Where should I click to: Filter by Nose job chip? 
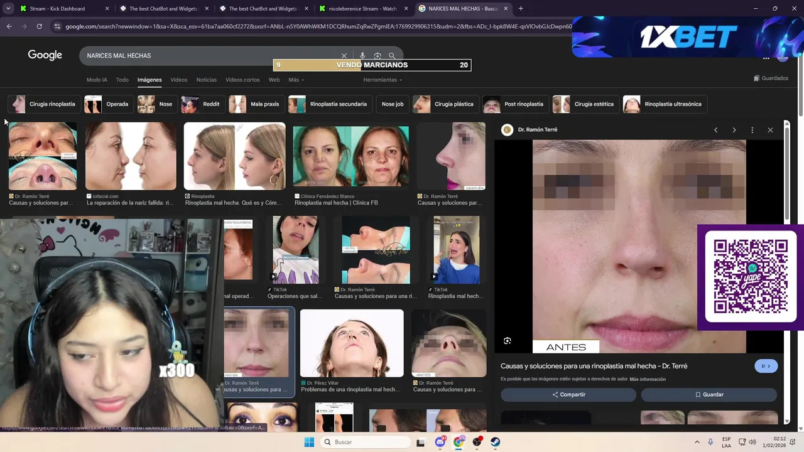393,104
